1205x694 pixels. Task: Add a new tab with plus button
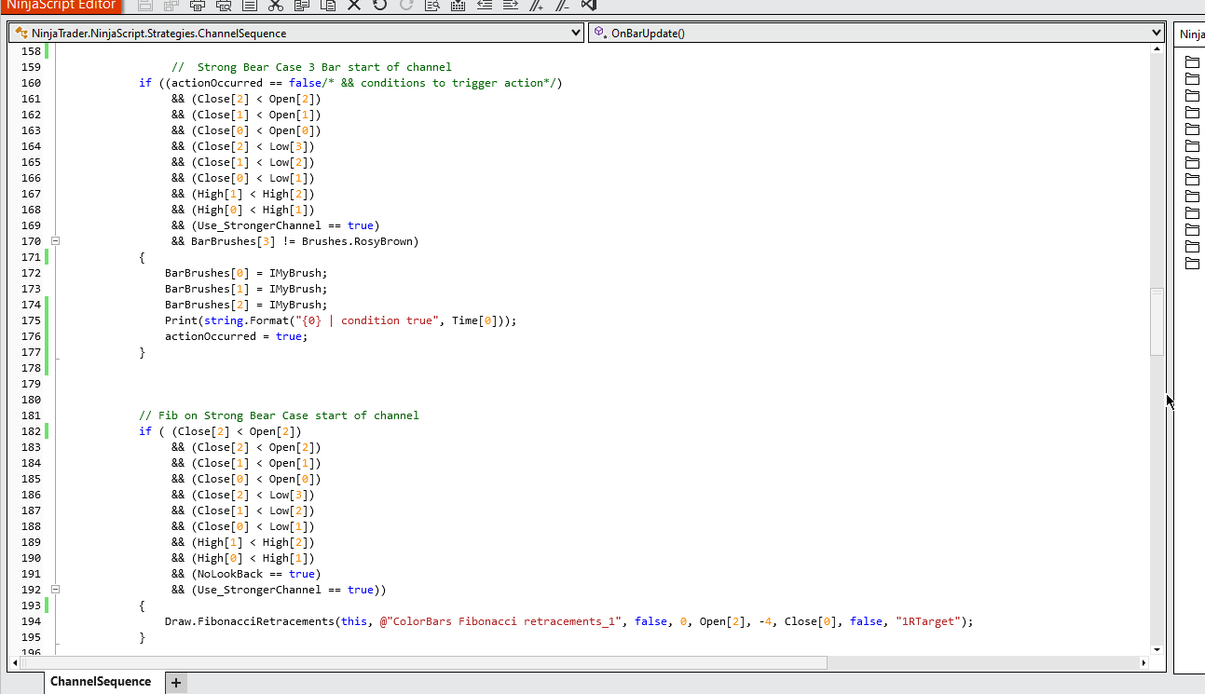click(175, 683)
